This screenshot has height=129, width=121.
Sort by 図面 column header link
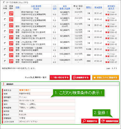click(18, 7)
